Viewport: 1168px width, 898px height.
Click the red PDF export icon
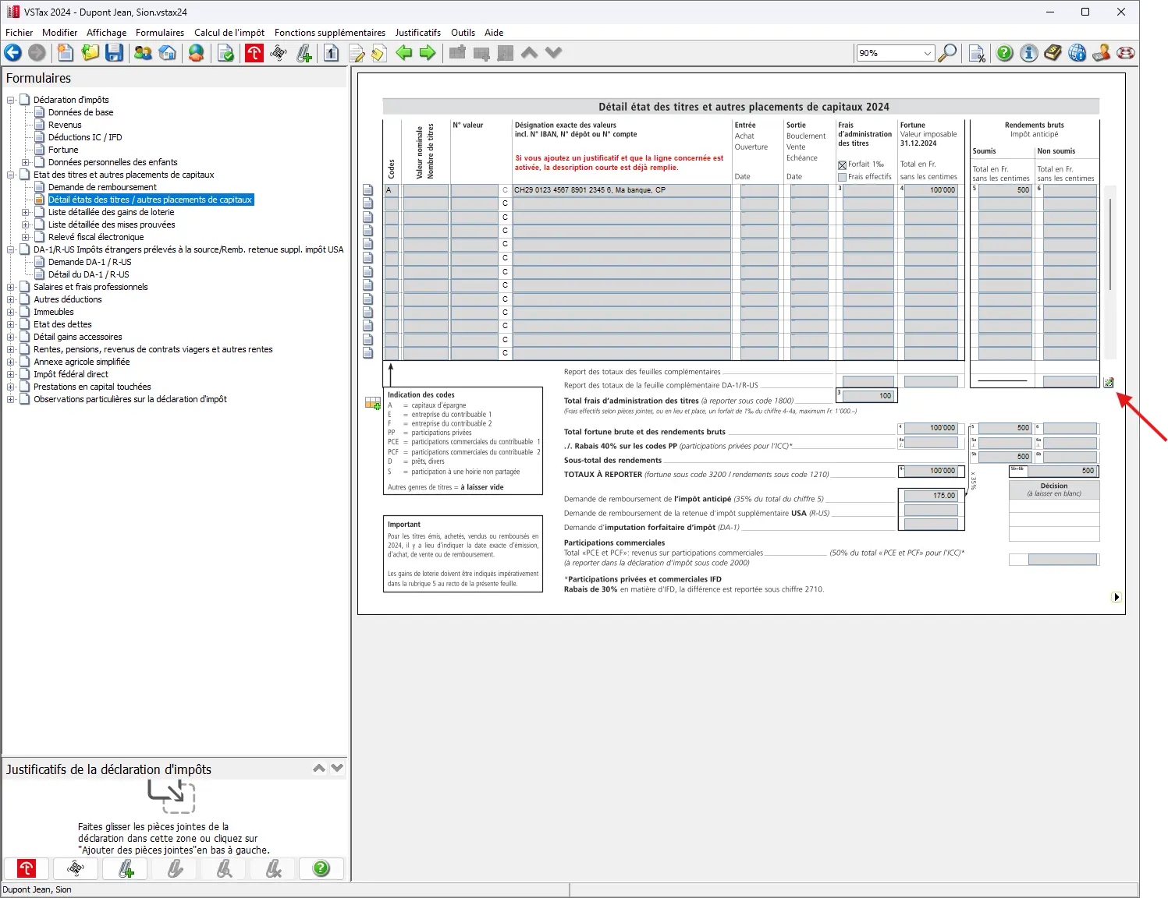coord(254,53)
